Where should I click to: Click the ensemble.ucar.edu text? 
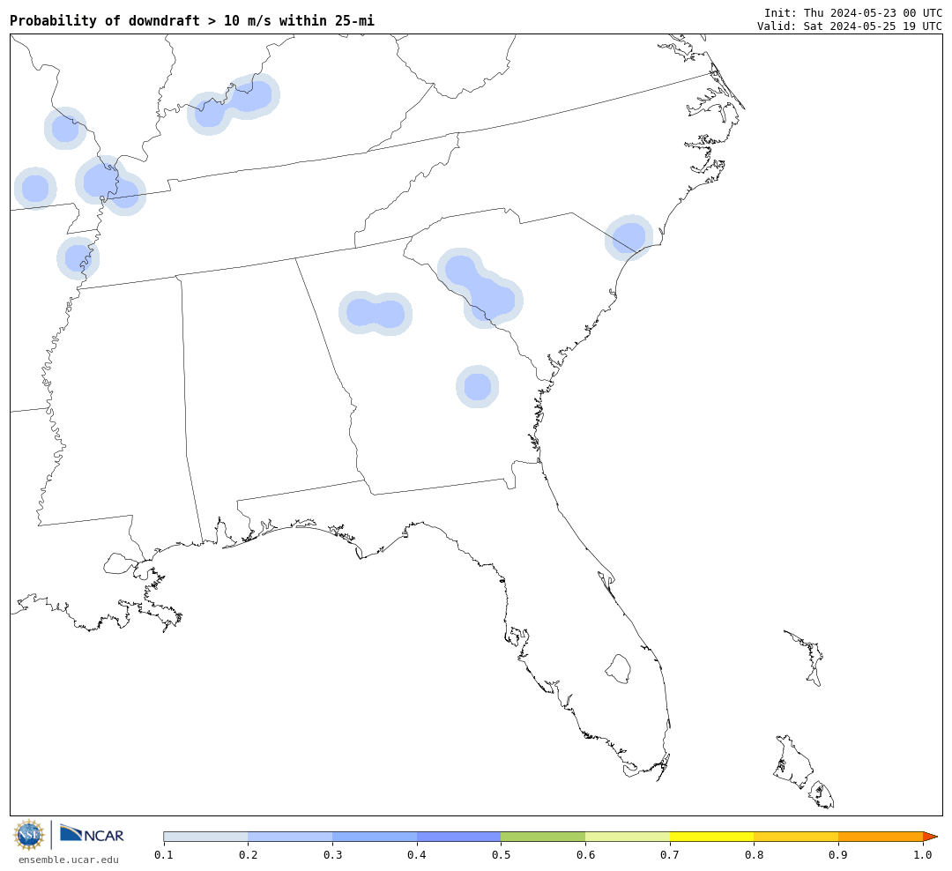click(x=69, y=860)
